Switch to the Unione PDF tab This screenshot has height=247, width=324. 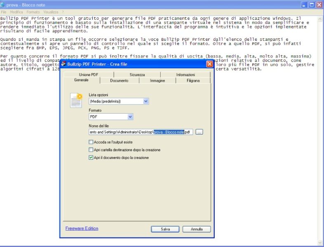click(89, 75)
